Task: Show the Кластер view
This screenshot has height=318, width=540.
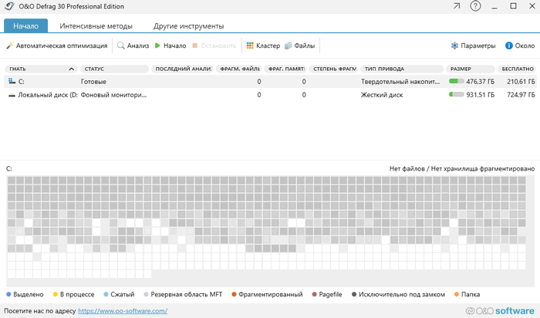Action: pos(268,46)
